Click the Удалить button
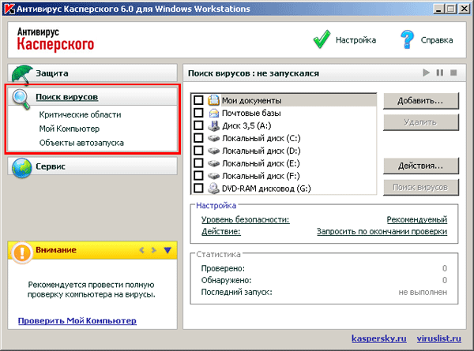 coord(421,122)
